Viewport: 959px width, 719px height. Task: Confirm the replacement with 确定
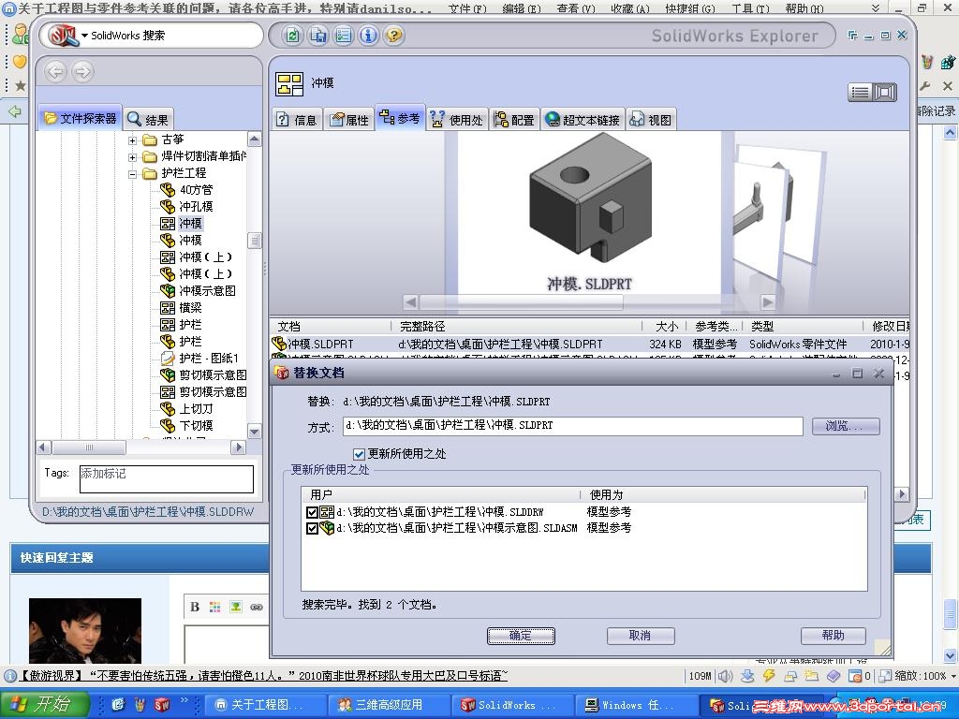[521, 636]
